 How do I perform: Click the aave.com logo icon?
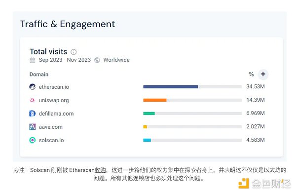33,127
